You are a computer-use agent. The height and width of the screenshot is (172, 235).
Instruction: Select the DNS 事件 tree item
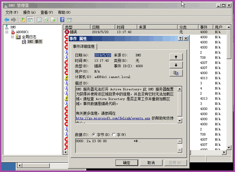35,42
